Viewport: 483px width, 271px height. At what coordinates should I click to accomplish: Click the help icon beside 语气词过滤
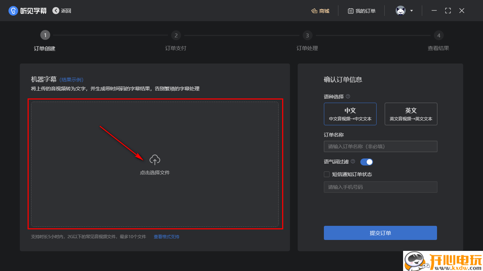coord(353,162)
